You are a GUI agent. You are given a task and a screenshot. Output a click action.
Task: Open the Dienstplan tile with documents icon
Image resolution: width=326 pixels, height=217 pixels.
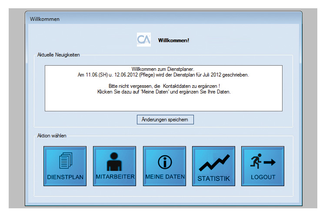pyautogui.click(x=65, y=166)
